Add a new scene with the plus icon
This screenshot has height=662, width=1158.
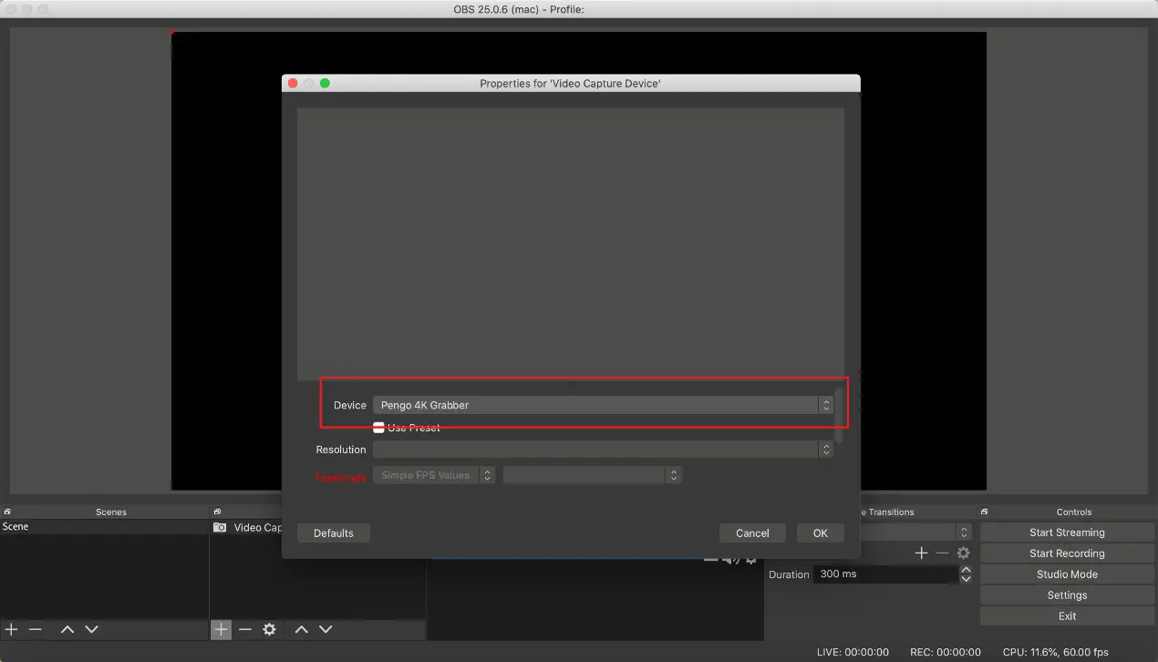click(11, 629)
